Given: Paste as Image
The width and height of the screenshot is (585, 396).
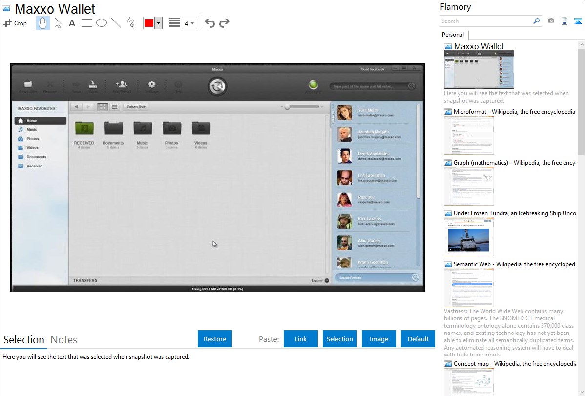Looking at the screenshot, I should click(379, 339).
